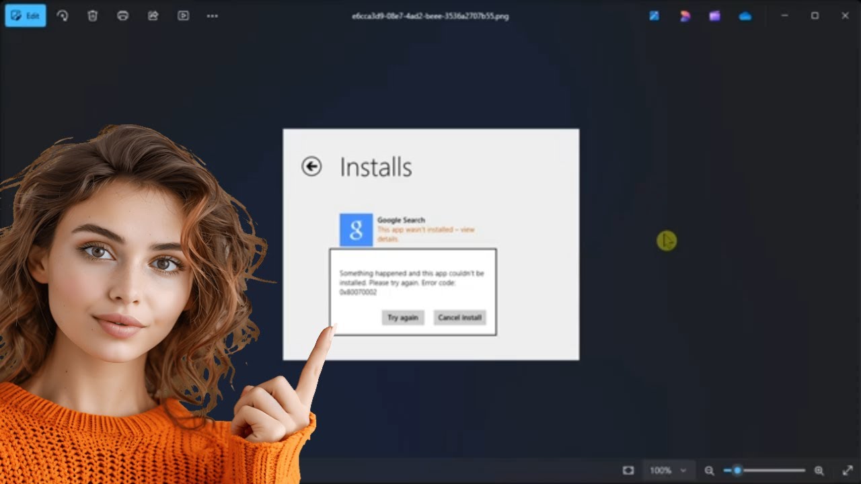Toggle fit-to-window icon in bottom bar
This screenshot has height=484, width=861.
coord(628,471)
